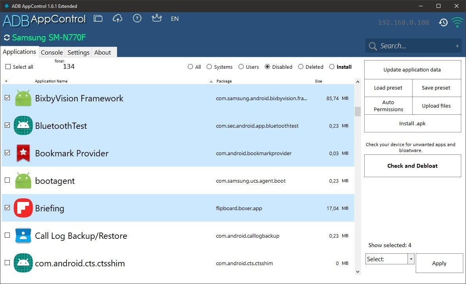Switch to the Applications tab
The width and height of the screenshot is (466, 284).
point(20,52)
